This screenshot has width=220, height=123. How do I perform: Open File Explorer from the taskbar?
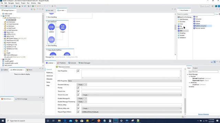click(x=59, y=121)
